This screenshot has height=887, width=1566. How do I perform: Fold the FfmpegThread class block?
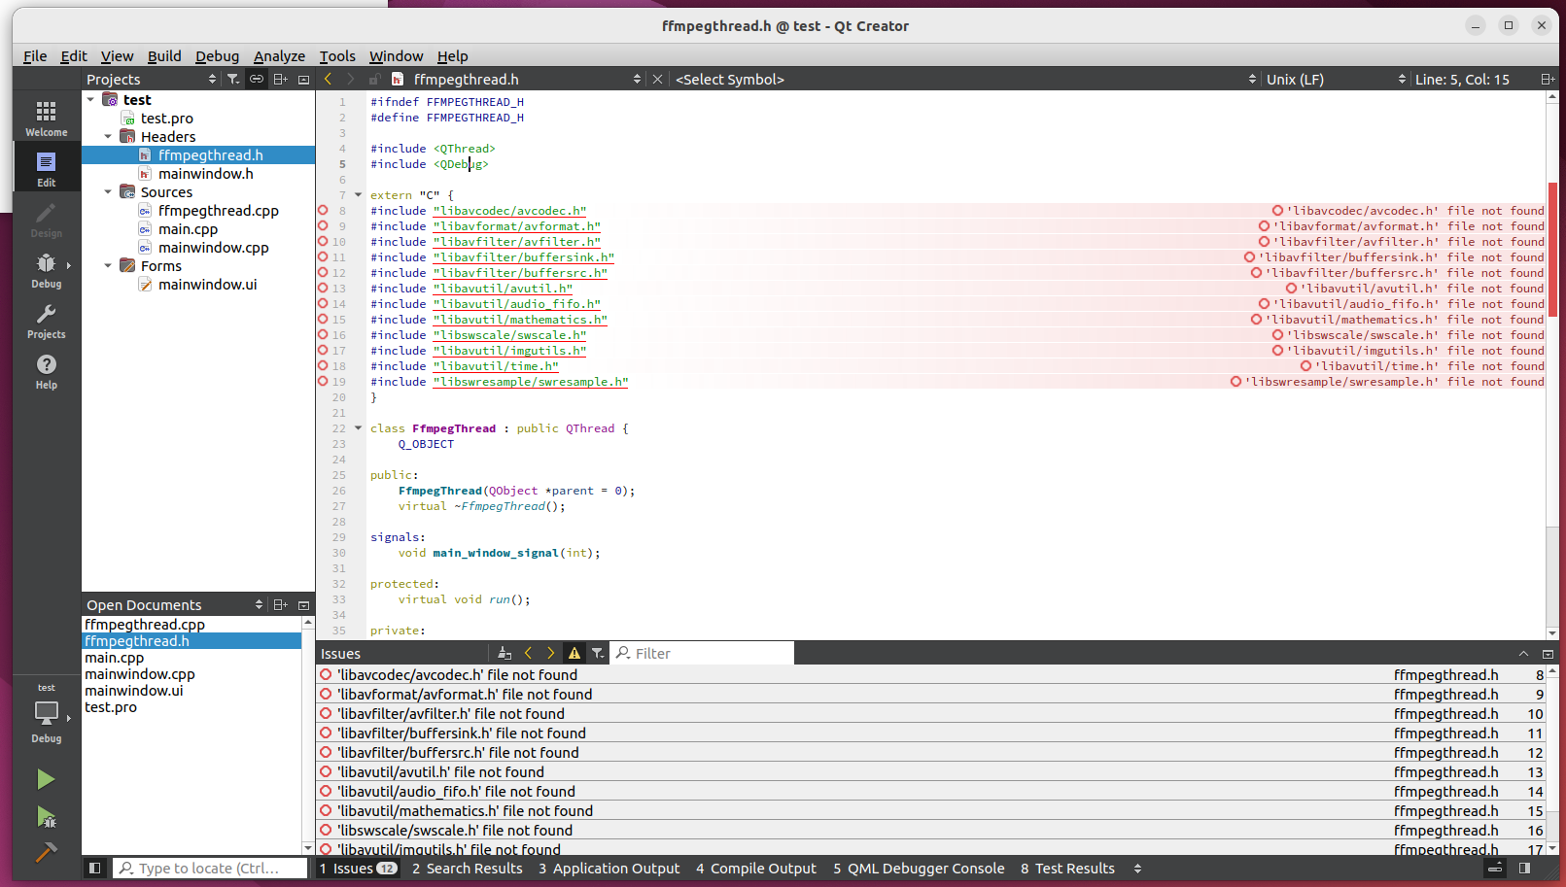click(358, 427)
